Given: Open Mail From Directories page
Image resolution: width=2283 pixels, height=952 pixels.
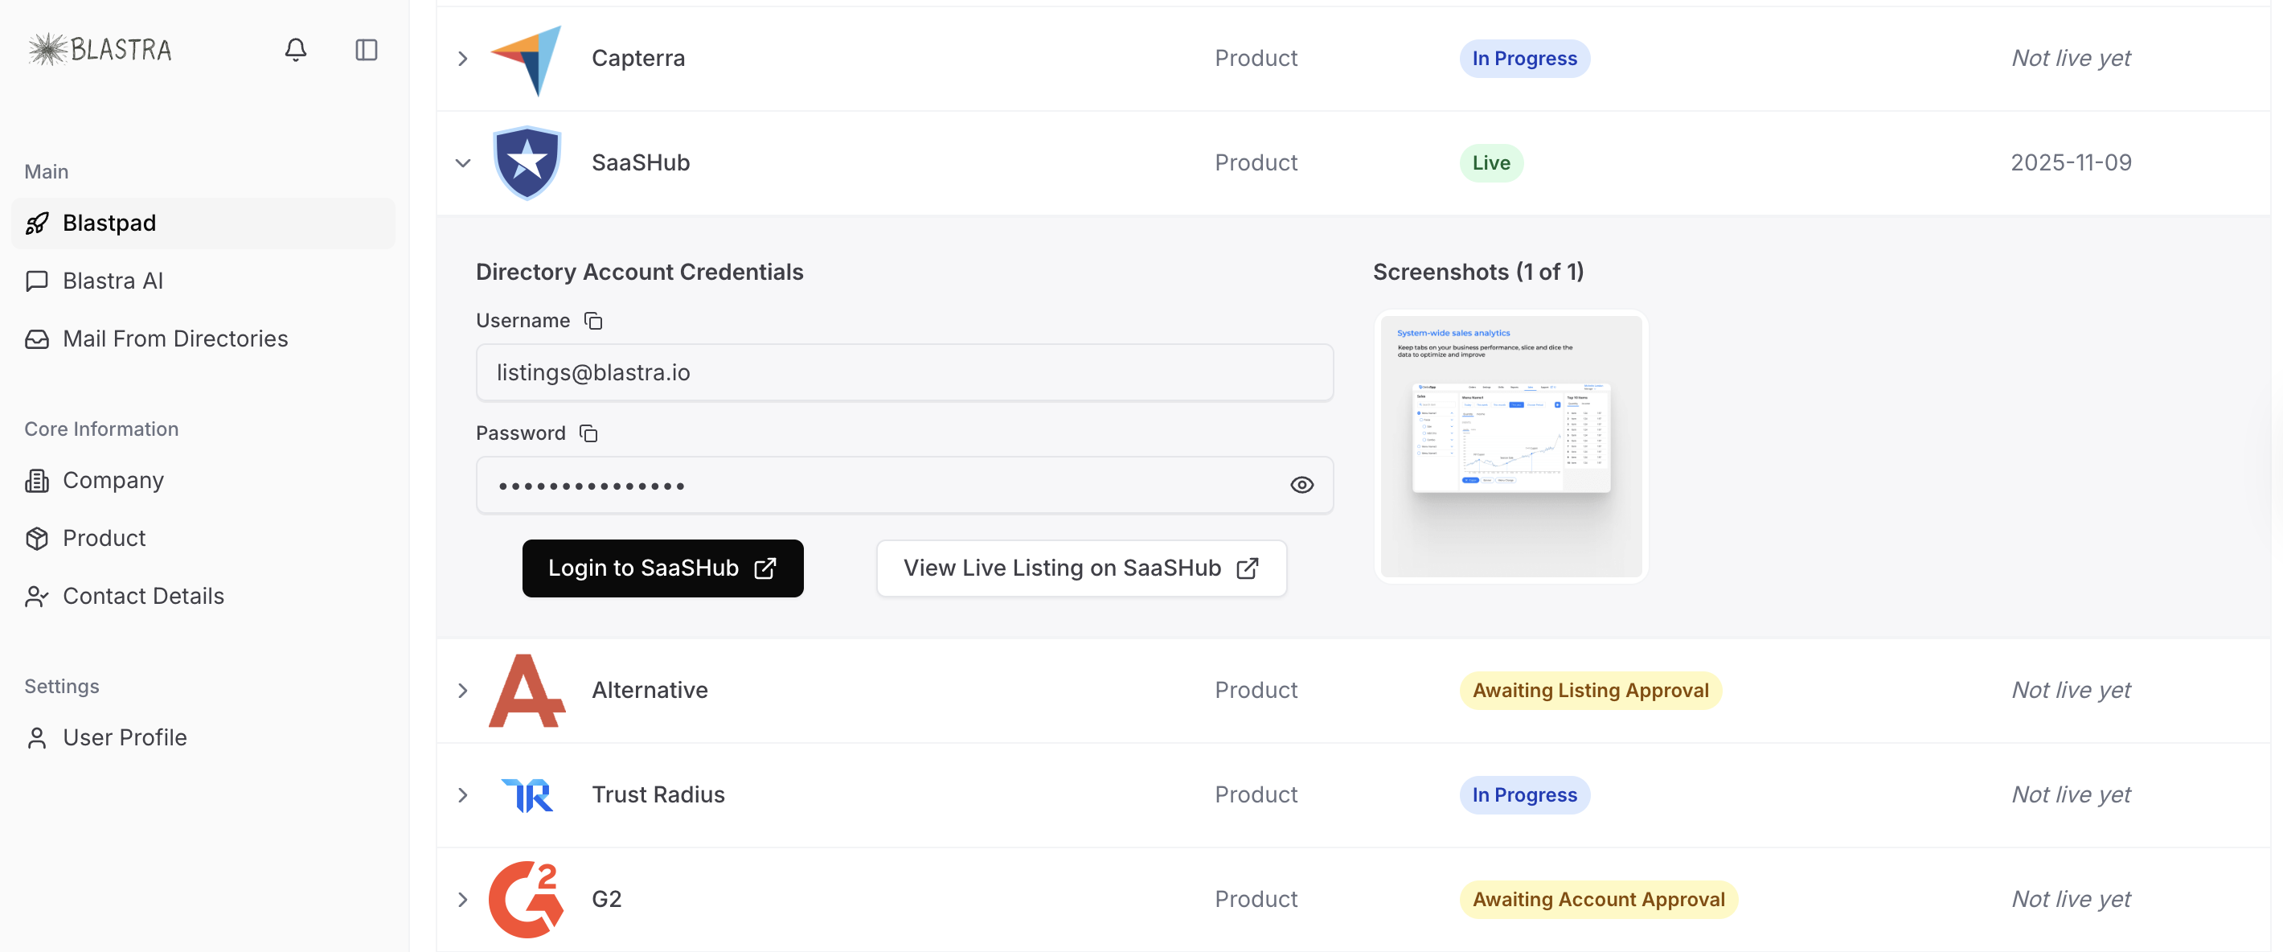Looking at the screenshot, I should coord(174,339).
